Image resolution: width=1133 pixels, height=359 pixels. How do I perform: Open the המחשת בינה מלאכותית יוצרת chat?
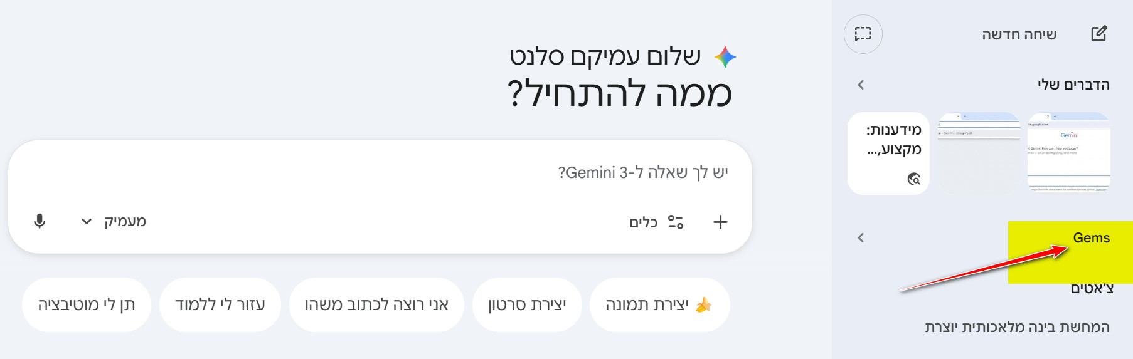(1016, 327)
